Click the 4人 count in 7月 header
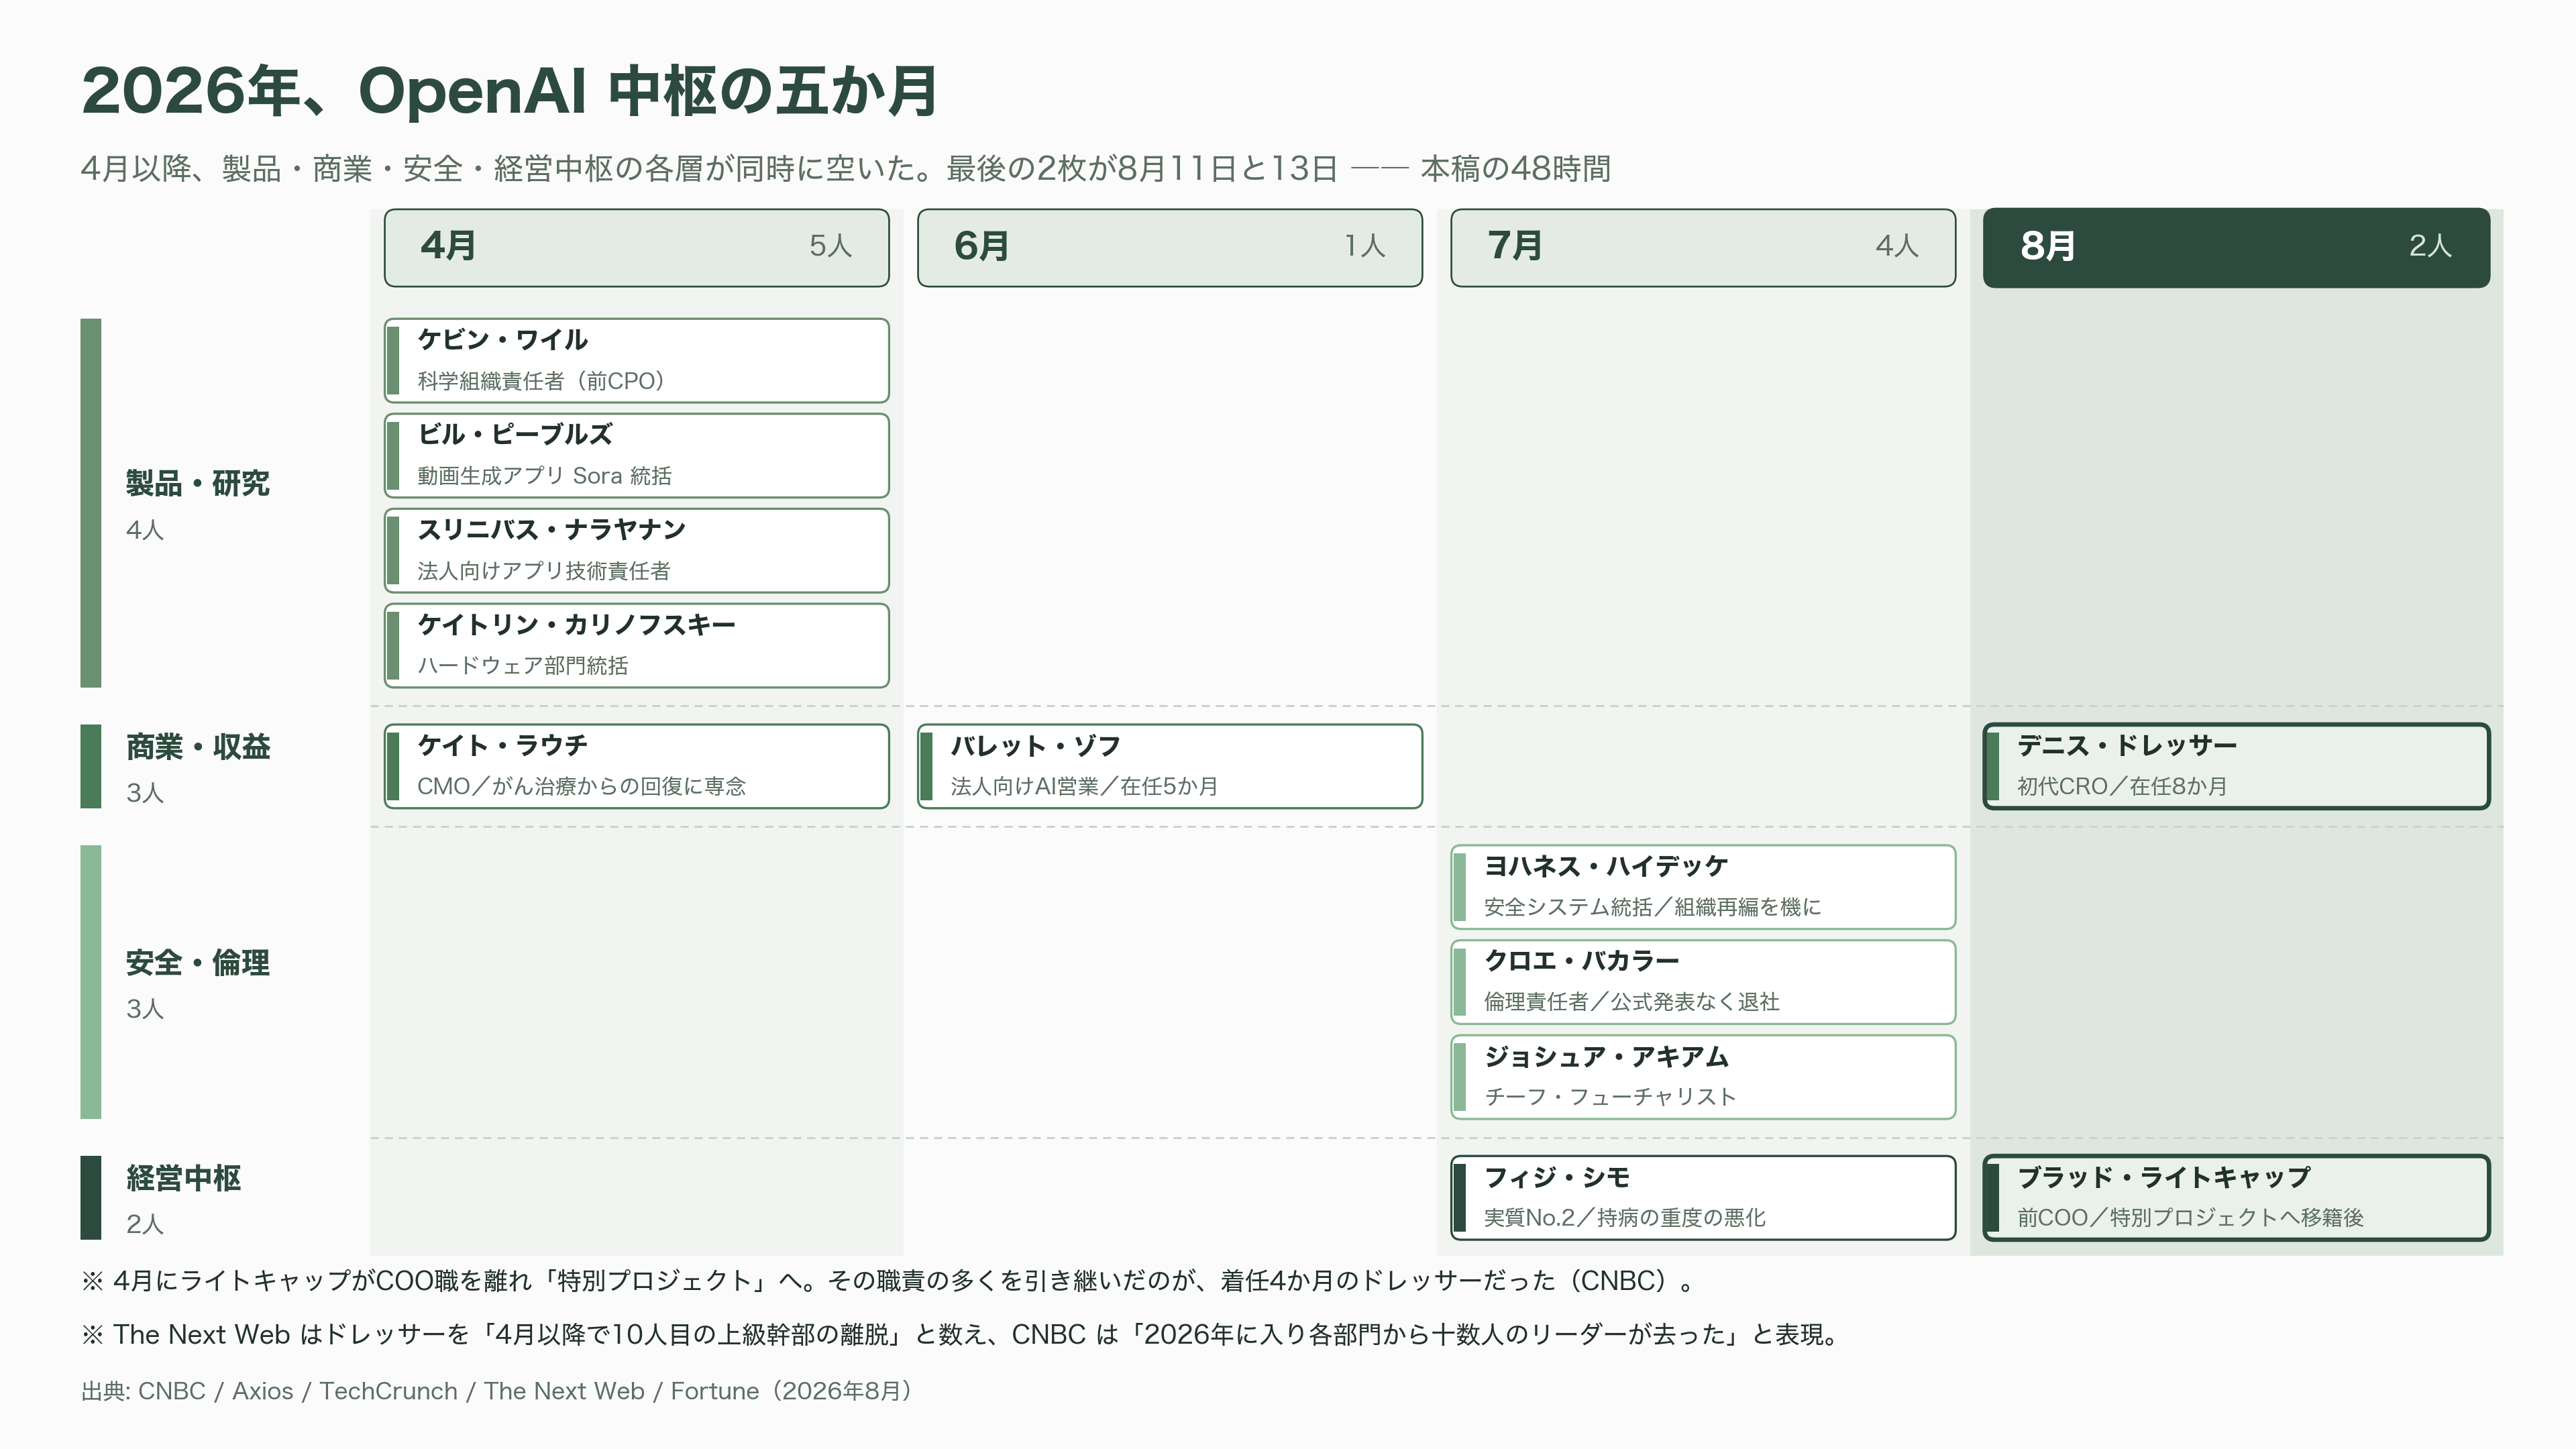The width and height of the screenshot is (2576, 1449). pos(1897,246)
